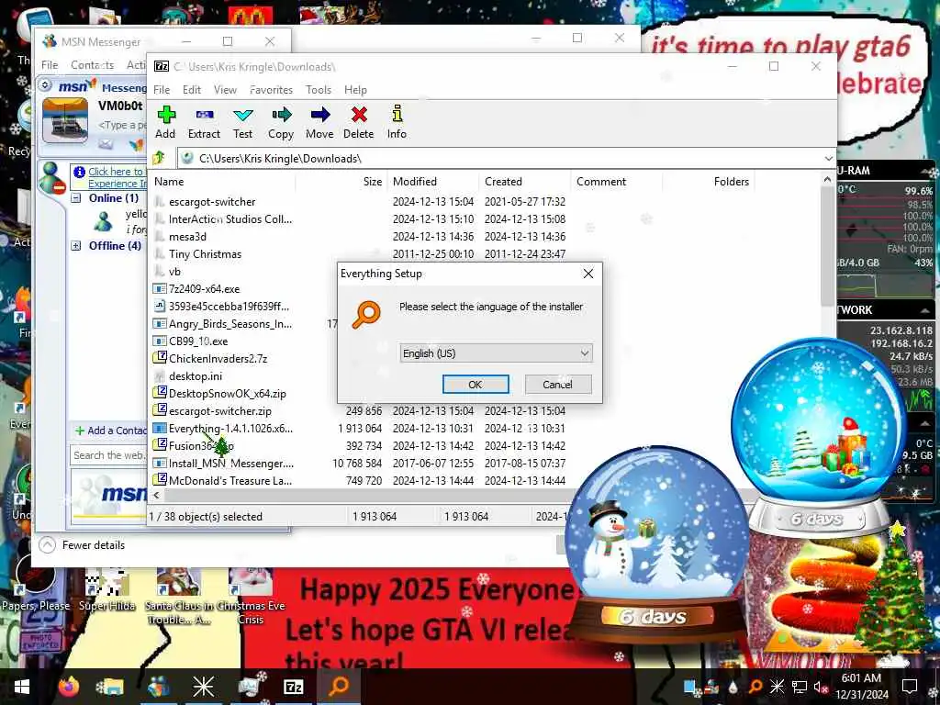
Task: Click the MSN email envelope icon
Action: (x=106, y=144)
